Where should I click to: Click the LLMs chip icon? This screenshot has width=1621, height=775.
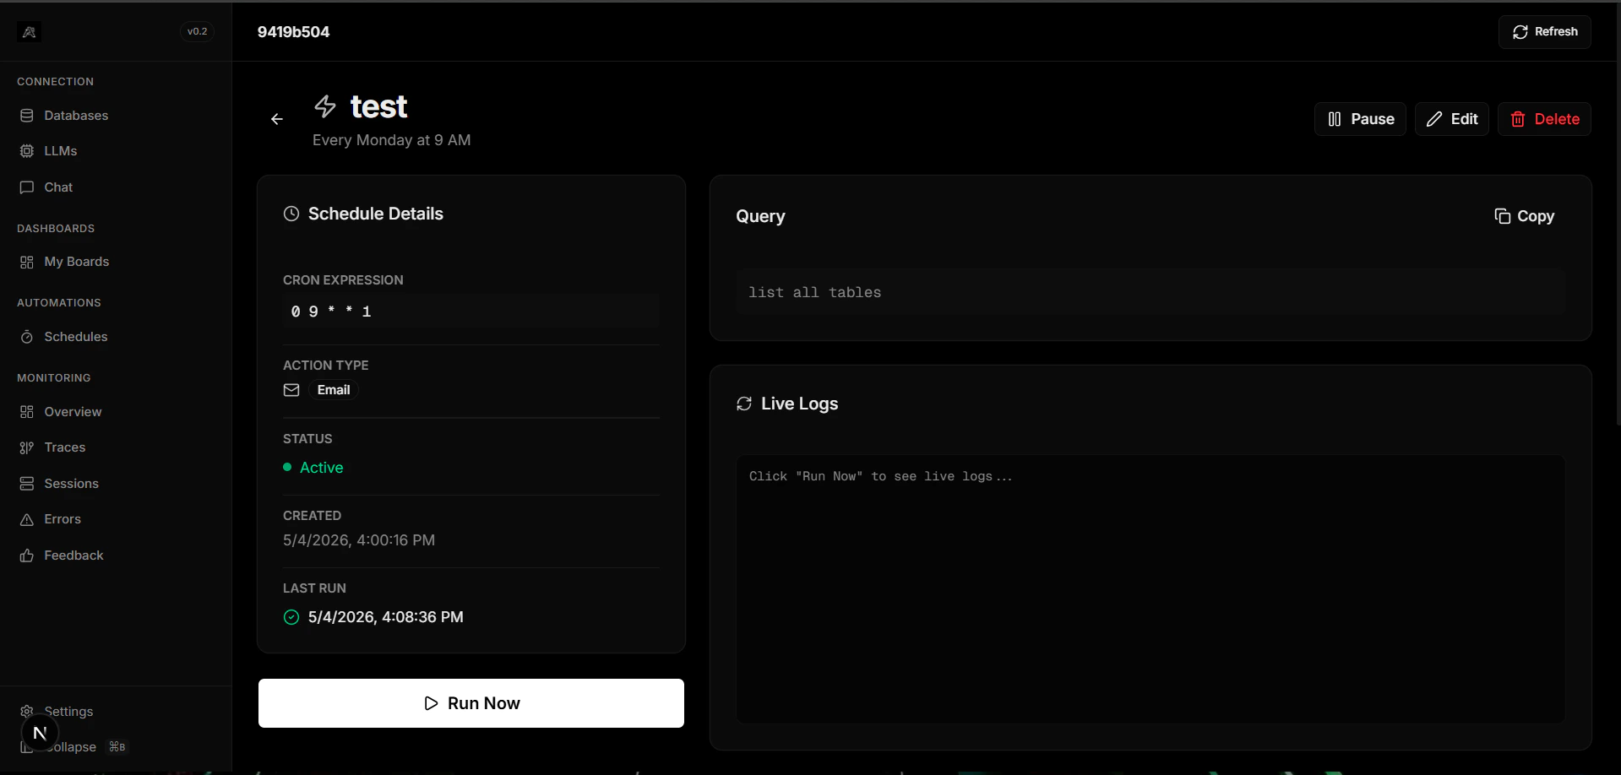coord(27,151)
